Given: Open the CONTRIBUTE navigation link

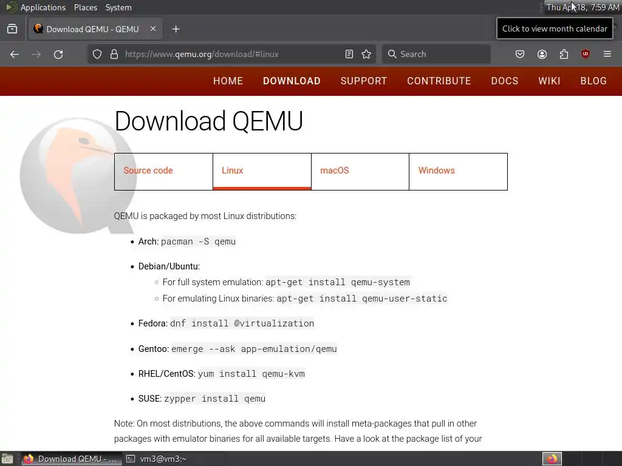Looking at the screenshot, I should pyautogui.click(x=439, y=81).
